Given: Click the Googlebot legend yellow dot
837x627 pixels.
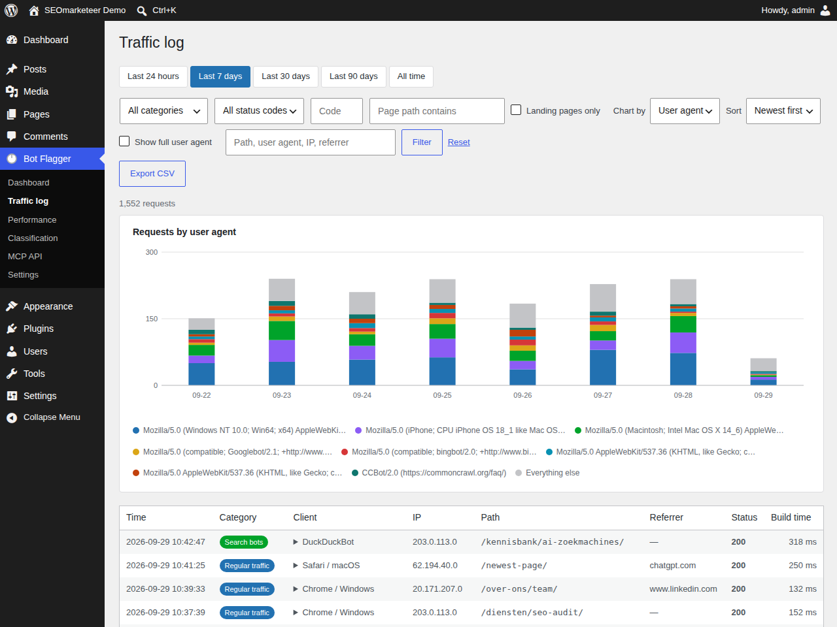Looking at the screenshot, I should 136,452.
